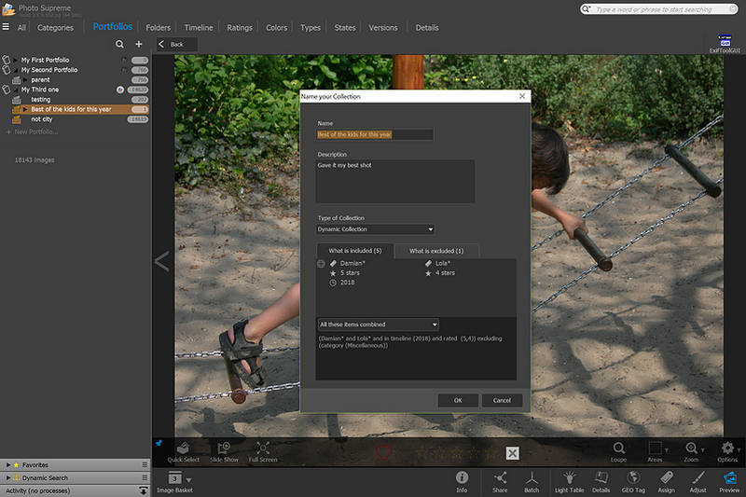Add included item with plus icon
The image size is (746, 497).
tap(322, 264)
